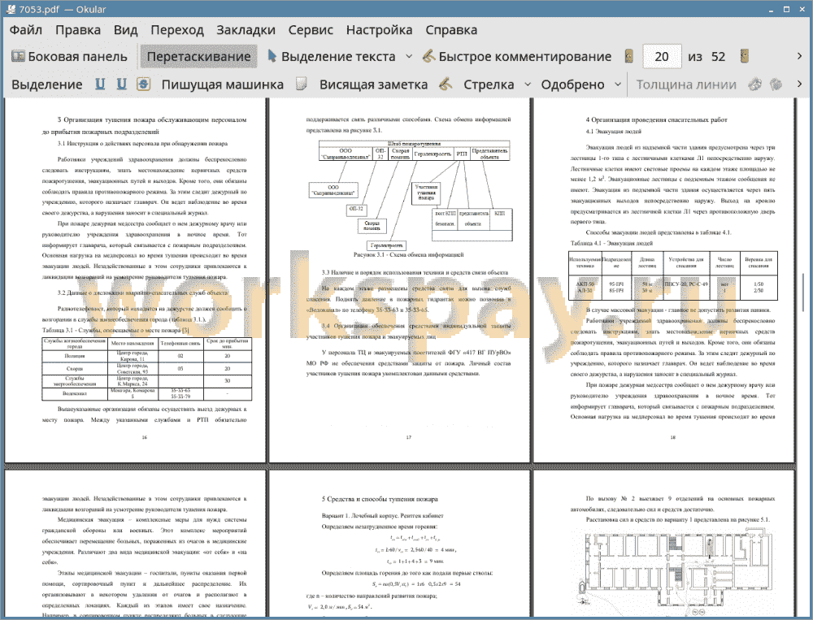Viewport: 813px width, 620px height.
Task: Select the Пишущая машинка typewriter tool
Action: (x=223, y=85)
